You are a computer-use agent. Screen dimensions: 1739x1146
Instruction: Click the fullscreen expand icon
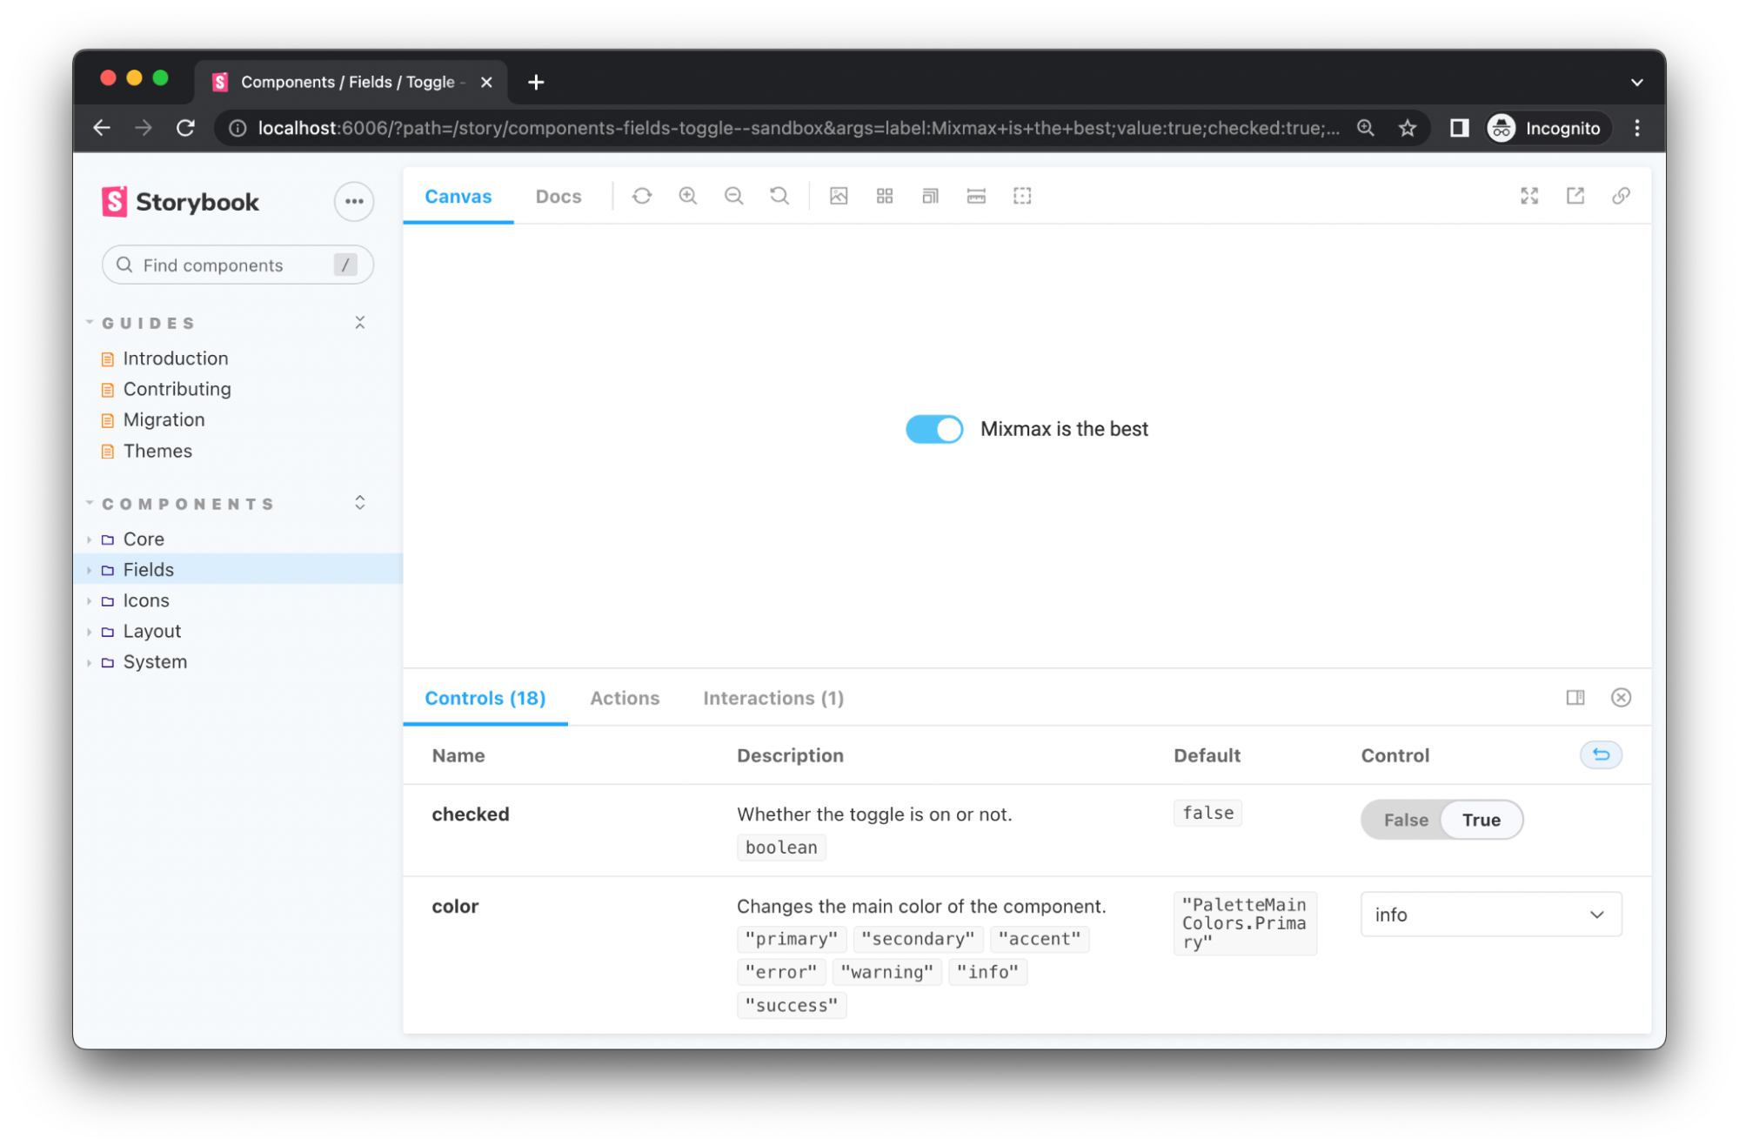coord(1529,196)
